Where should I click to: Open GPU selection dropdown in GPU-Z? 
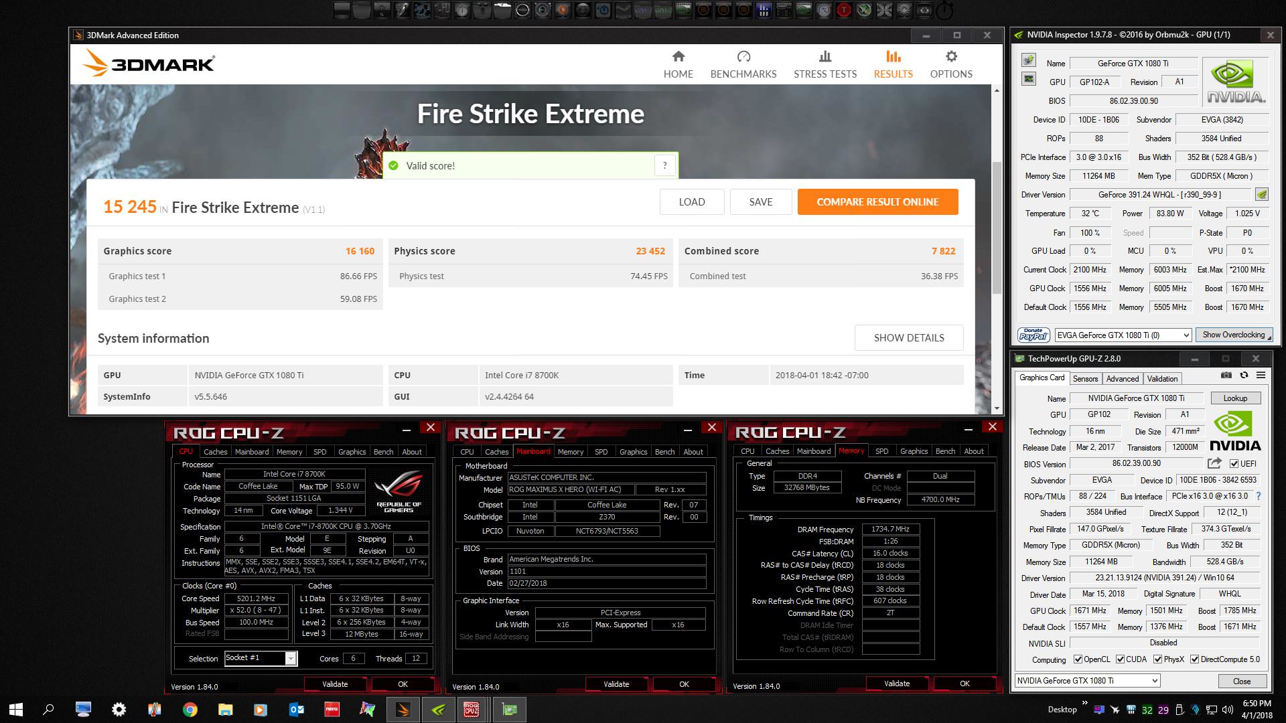point(1086,681)
